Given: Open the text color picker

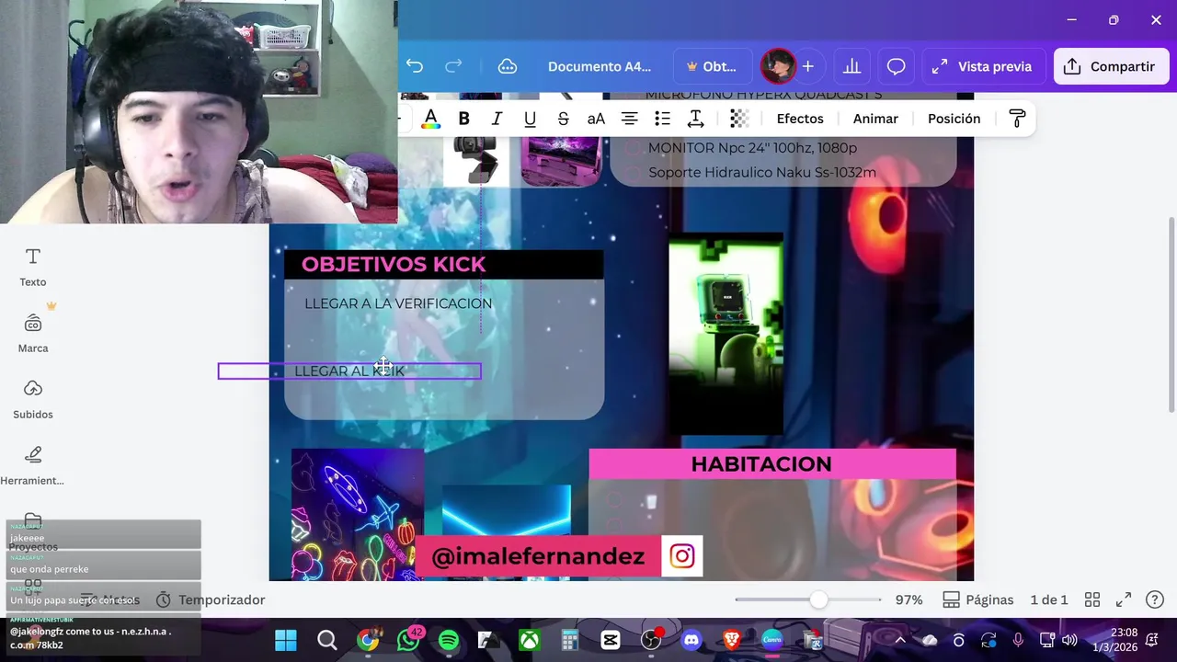Looking at the screenshot, I should 430,119.
